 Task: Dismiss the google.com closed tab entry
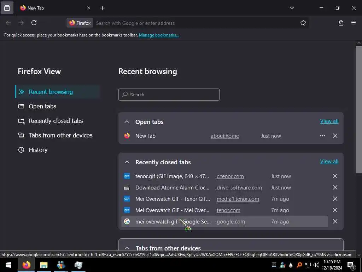pyautogui.click(x=335, y=221)
